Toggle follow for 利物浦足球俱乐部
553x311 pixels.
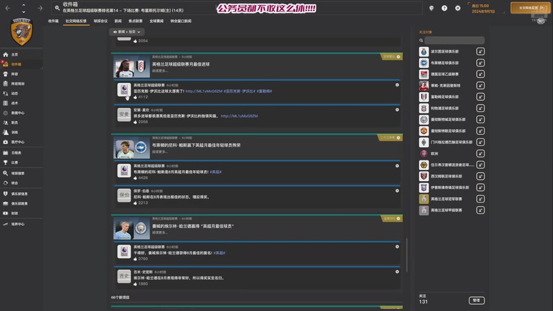[480, 109]
